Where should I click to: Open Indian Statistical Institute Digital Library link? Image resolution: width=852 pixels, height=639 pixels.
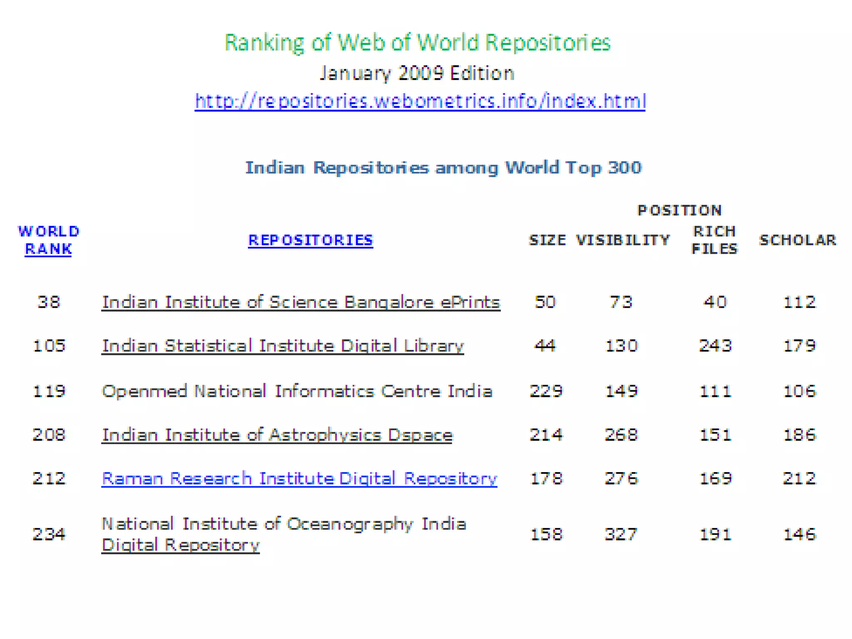coord(282,346)
